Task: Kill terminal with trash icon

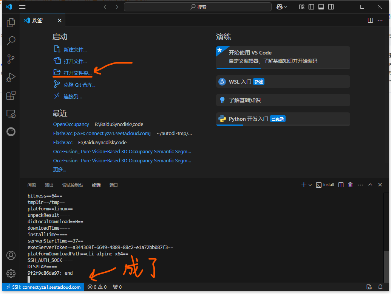Action: [350, 185]
